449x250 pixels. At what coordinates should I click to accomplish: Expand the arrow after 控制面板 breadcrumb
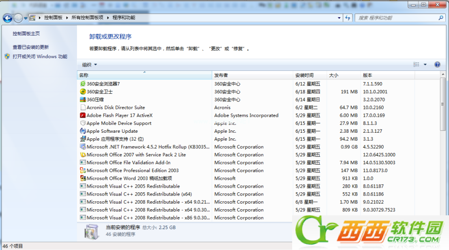pyautogui.click(x=67, y=18)
